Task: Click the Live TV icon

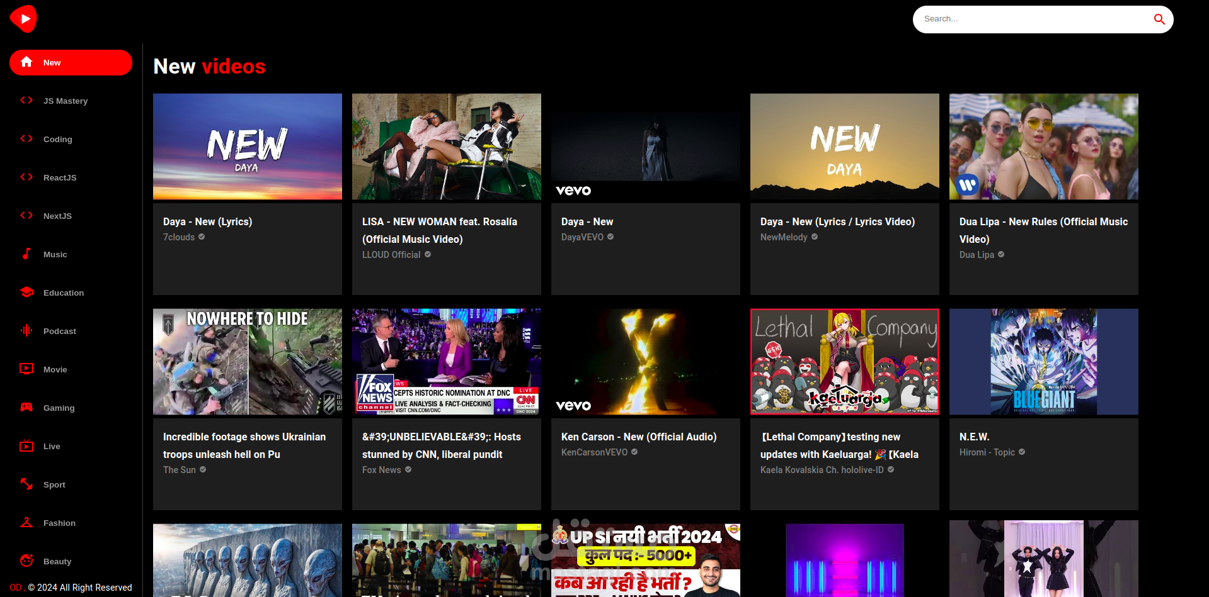Action: click(26, 445)
